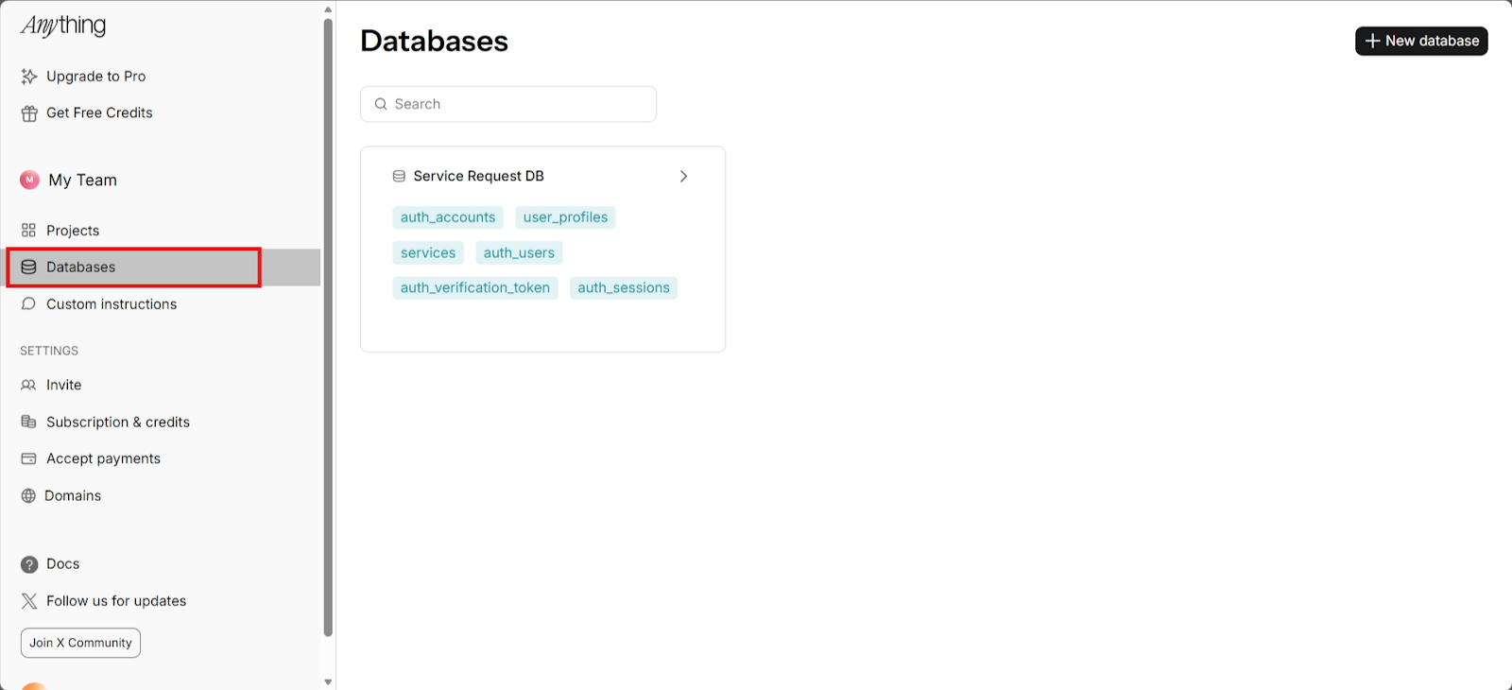
Task: Open Invite settings label
Action: click(63, 385)
